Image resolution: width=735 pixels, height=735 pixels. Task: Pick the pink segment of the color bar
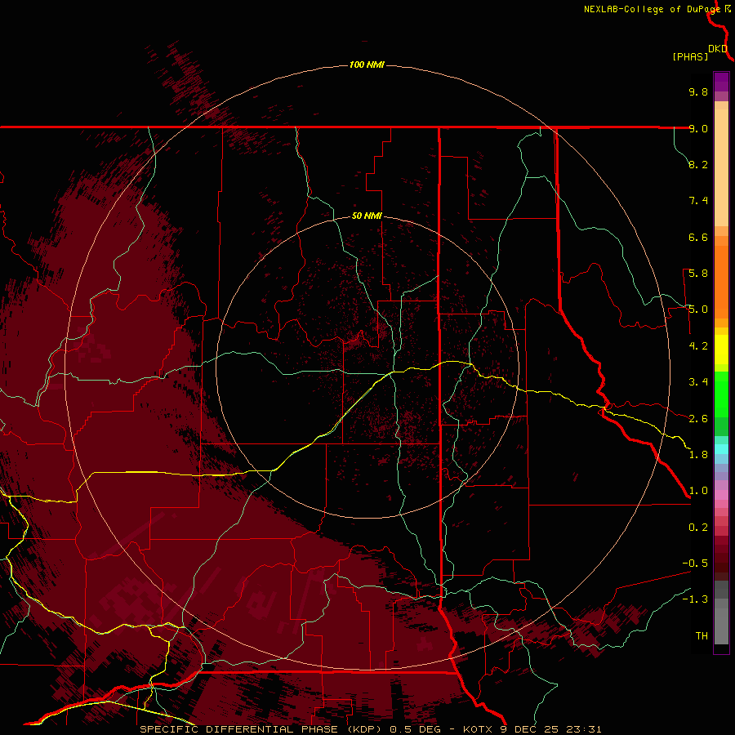pos(721,495)
